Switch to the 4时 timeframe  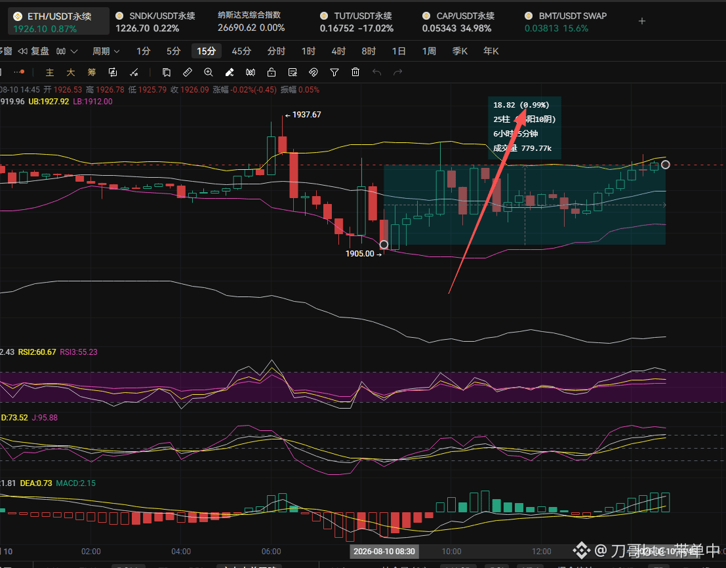(338, 51)
